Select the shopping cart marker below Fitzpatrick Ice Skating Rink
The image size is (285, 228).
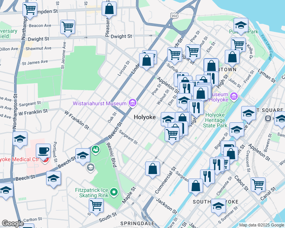click(96, 206)
